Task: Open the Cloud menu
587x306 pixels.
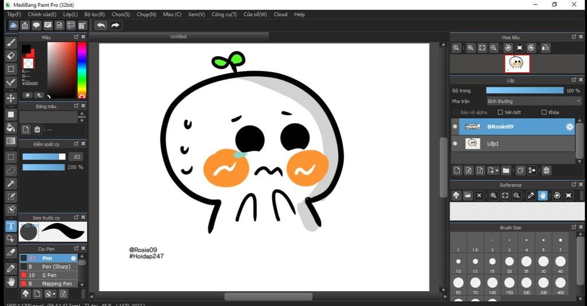Action: click(280, 14)
